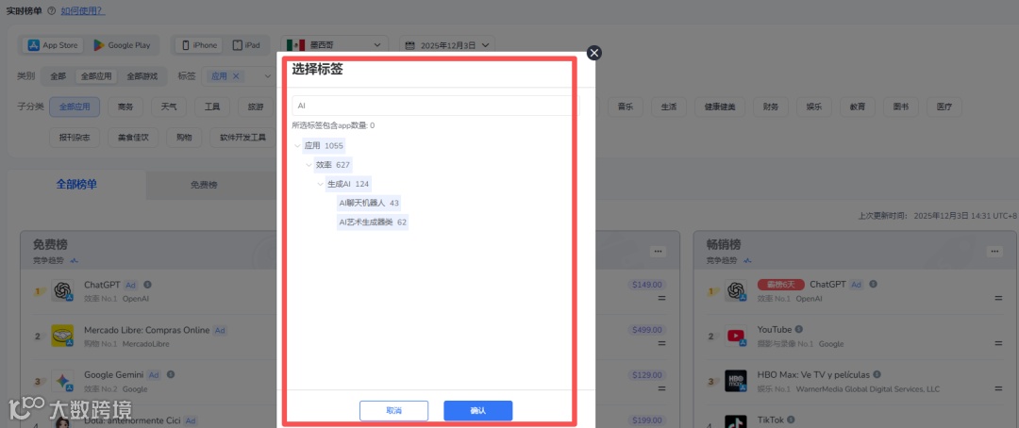Collapse the 生成AI 124 node arrow
This screenshot has width=1019, height=428.
coord(320,185)
